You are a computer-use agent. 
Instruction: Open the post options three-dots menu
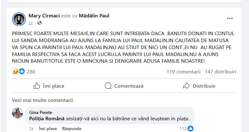(x=230, y=19)
